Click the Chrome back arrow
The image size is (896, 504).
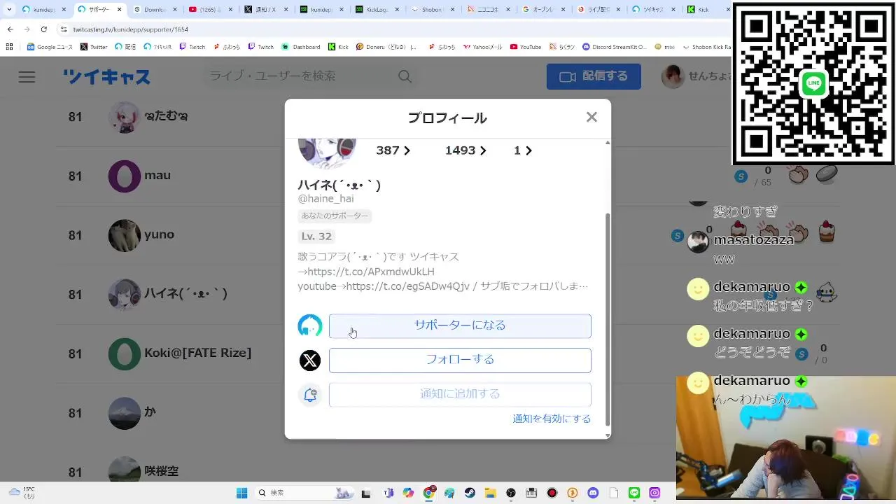(10, 29)
